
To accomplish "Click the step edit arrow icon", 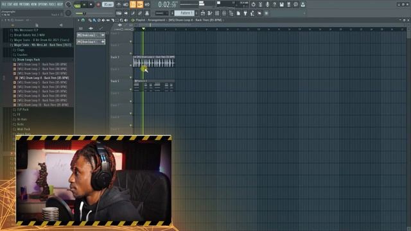I will tap(126, 13).
